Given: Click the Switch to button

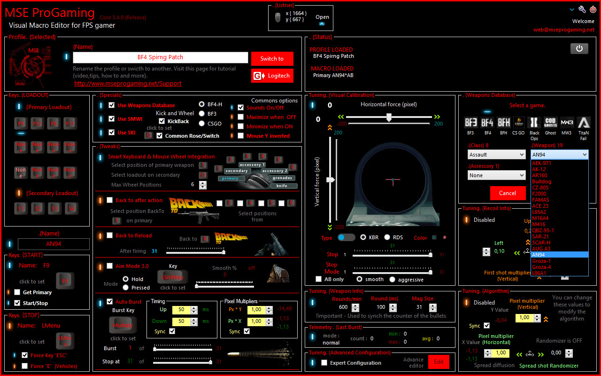Looking at the screenshot, I should [x=272, y=59].
